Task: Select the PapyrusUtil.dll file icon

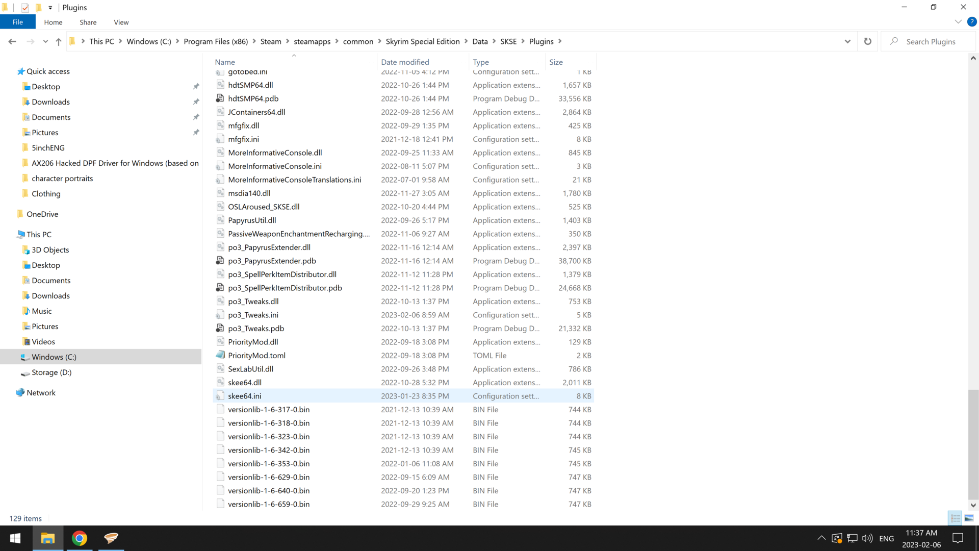Action: pyautogui.click(x=220, y=220)
